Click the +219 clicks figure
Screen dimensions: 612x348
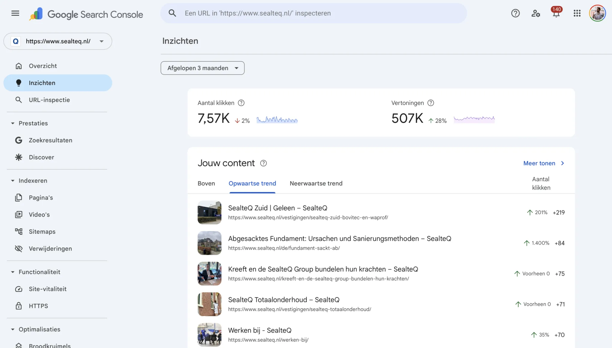559,212
